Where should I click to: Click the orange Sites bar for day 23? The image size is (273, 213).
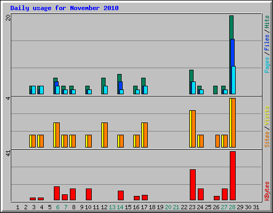pyautogui.click(x=194, y=129)
